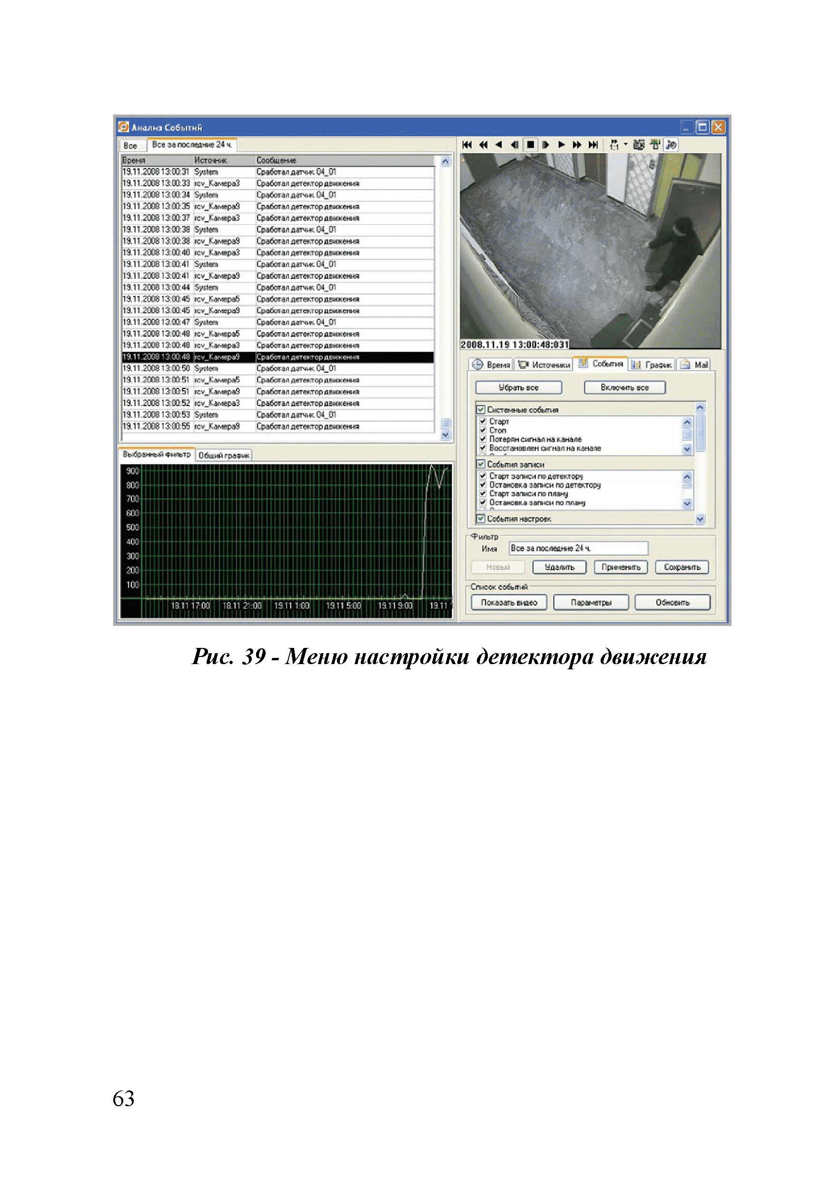
Task: Click the fast rewind button
Action: pyautogui.click(x=483, y=145)
